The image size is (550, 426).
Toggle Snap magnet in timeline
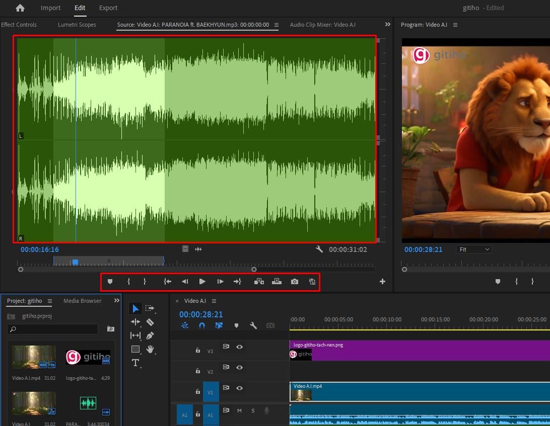(x=202, y=325)
